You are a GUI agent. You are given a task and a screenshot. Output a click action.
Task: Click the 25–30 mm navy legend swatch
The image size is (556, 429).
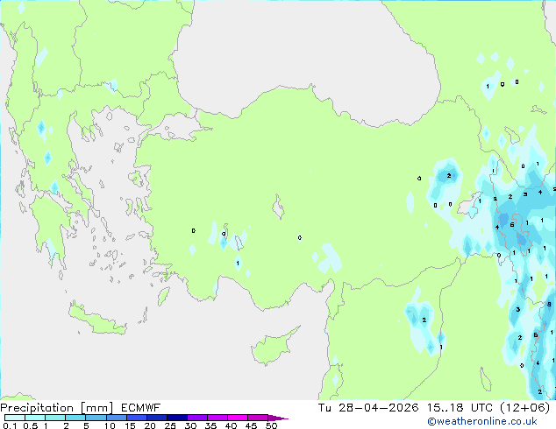click(x=176, y=418)
